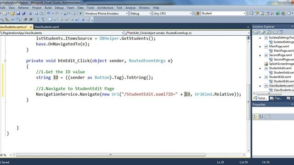Switch to ViewStudents.xaml tab

pyautogui.click(x=46, y=27)
